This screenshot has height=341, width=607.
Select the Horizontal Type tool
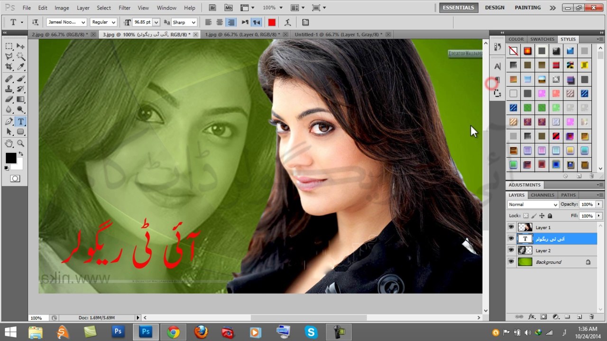click(21, 122)
